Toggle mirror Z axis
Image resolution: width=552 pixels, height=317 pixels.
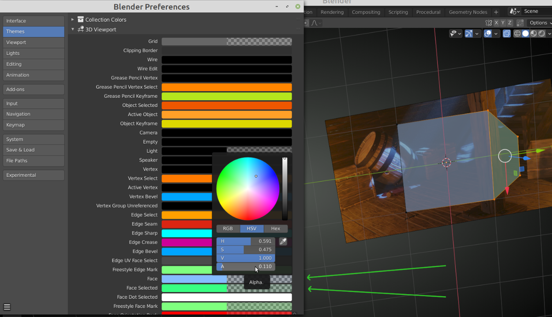(509, 23)
